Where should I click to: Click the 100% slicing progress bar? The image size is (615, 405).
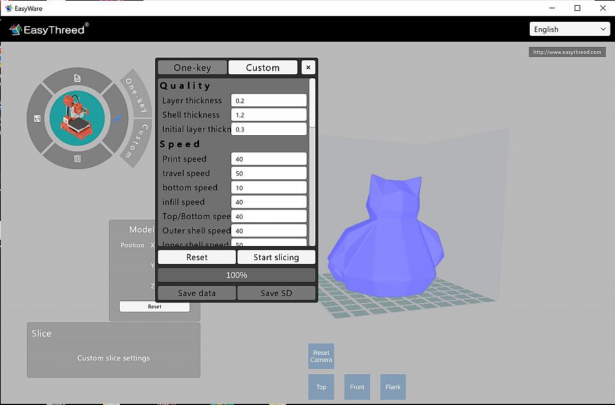236,275
